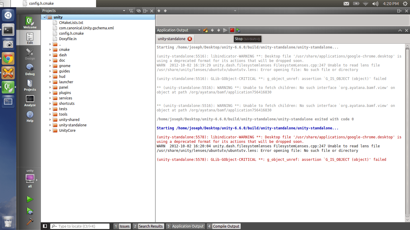Open the Help mode

(30, 116)
